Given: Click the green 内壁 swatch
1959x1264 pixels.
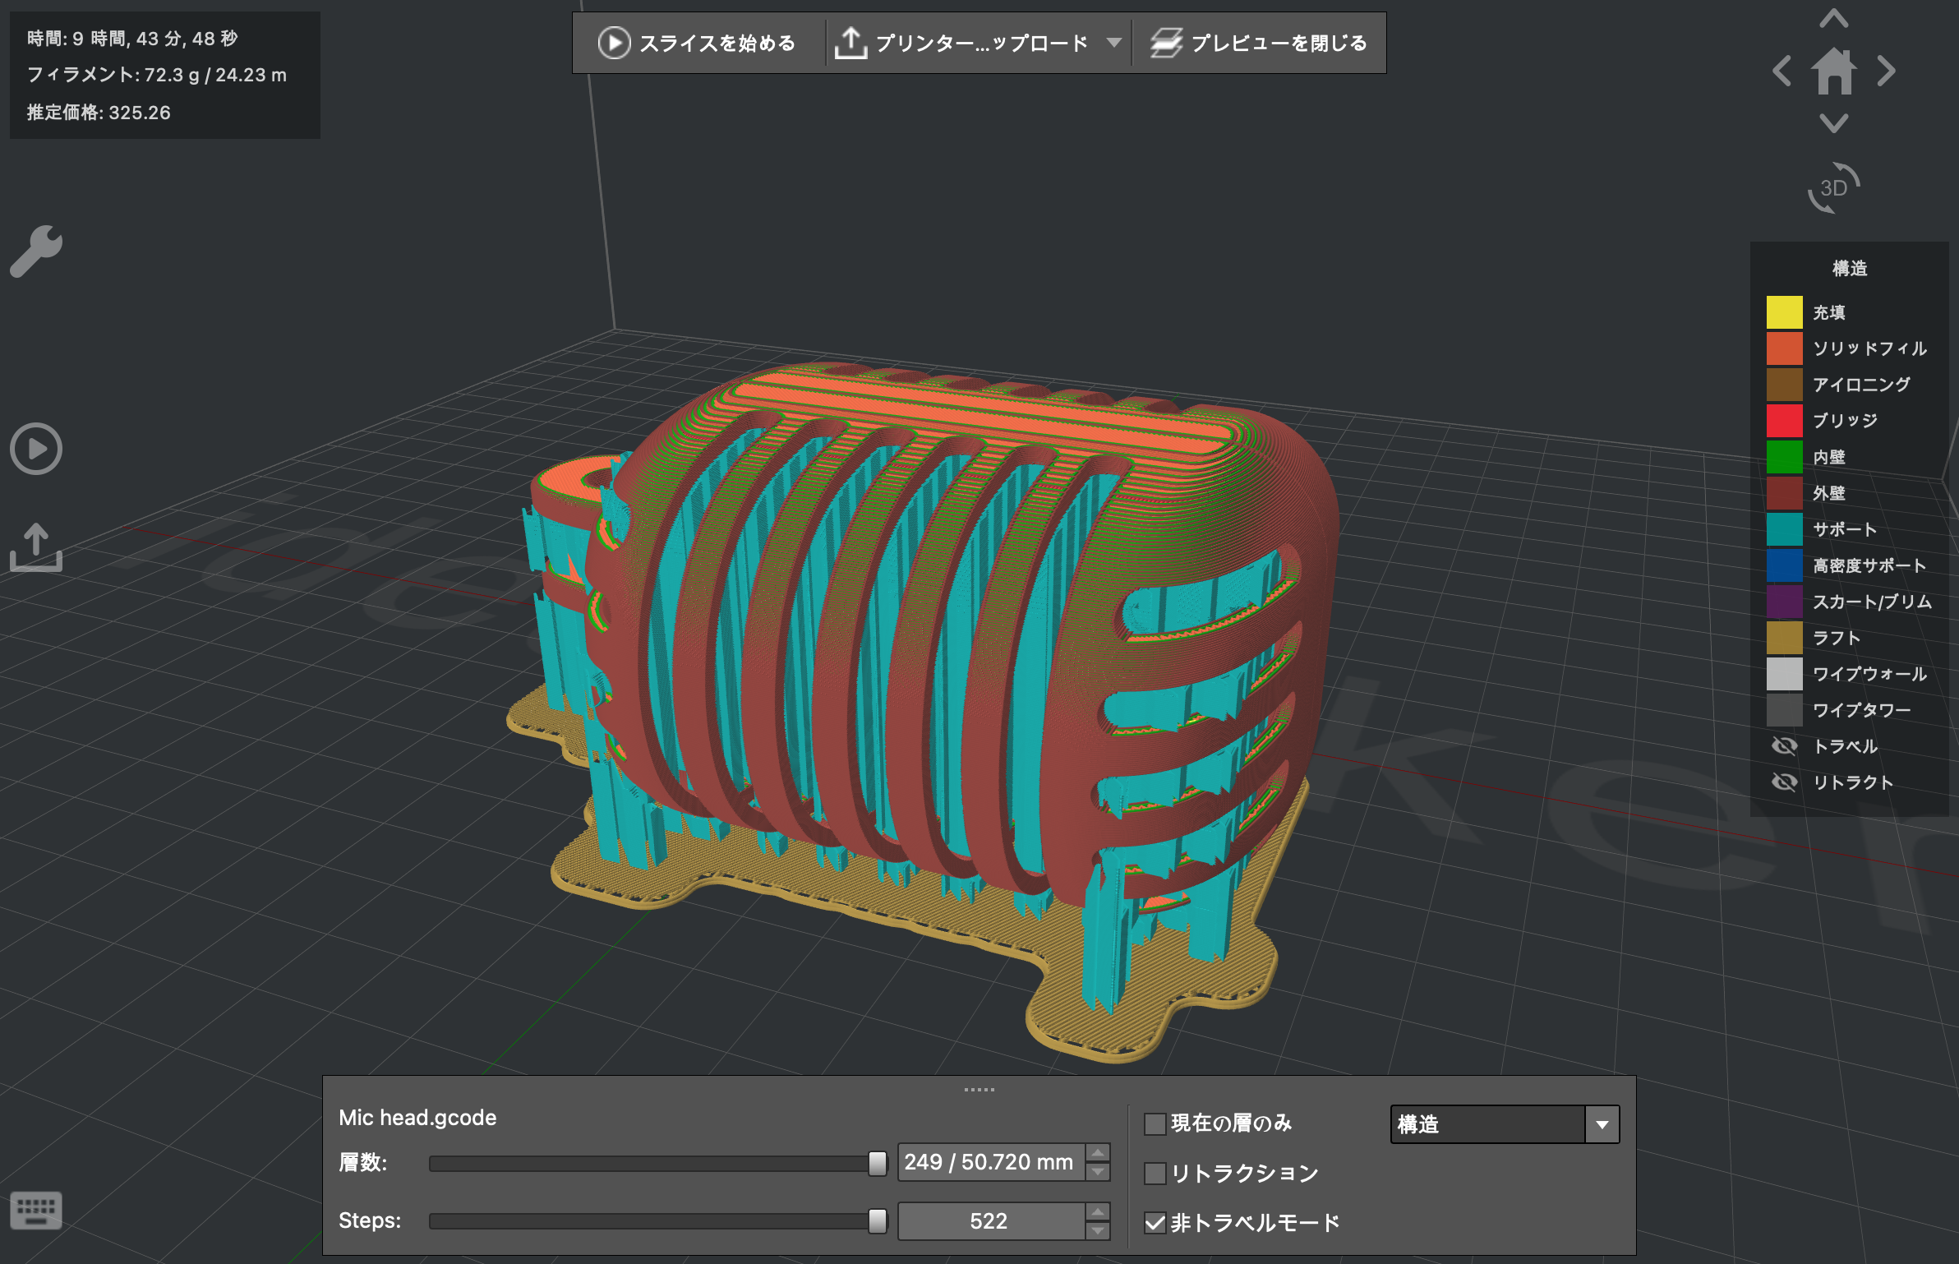Looking at the screenshot, I should coord(1784,457).
